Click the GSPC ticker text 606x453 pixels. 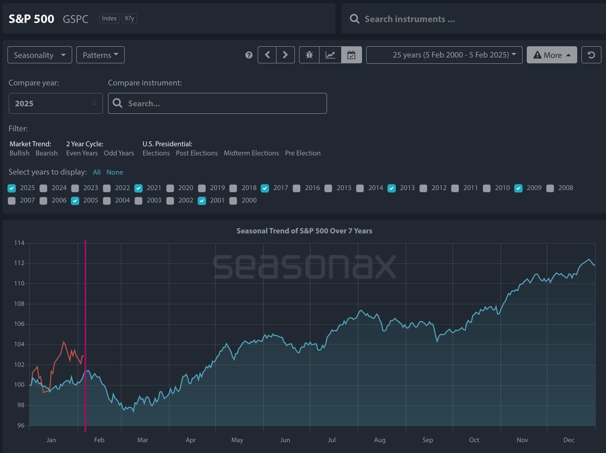pos(75,19)
